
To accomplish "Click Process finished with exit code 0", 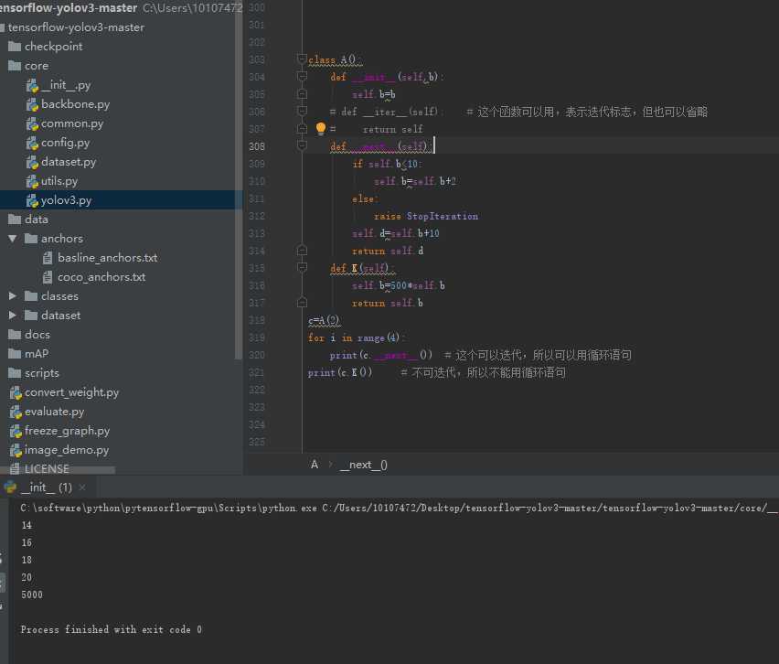I will pyautogui.click(x=111, y=629).
